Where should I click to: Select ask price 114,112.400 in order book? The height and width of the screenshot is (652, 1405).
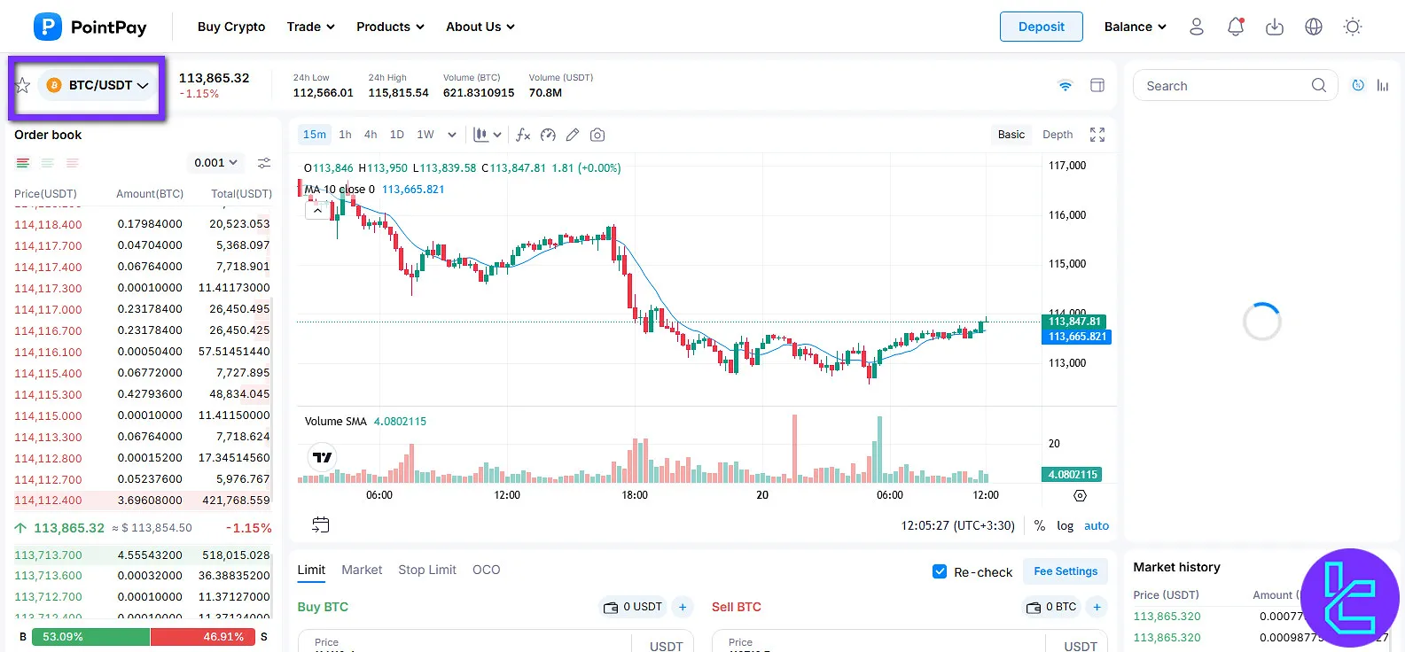tap(48, 501)
